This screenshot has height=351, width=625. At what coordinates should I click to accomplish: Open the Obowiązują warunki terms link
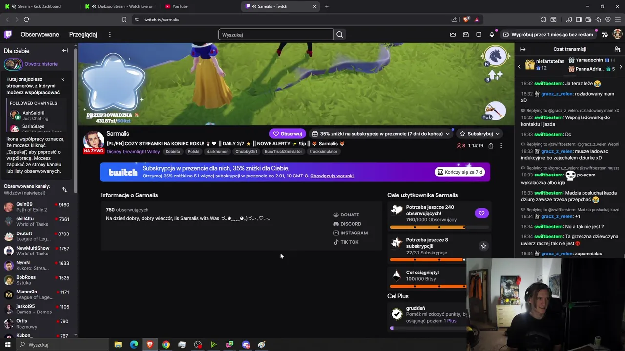click(x=332, y=176)
